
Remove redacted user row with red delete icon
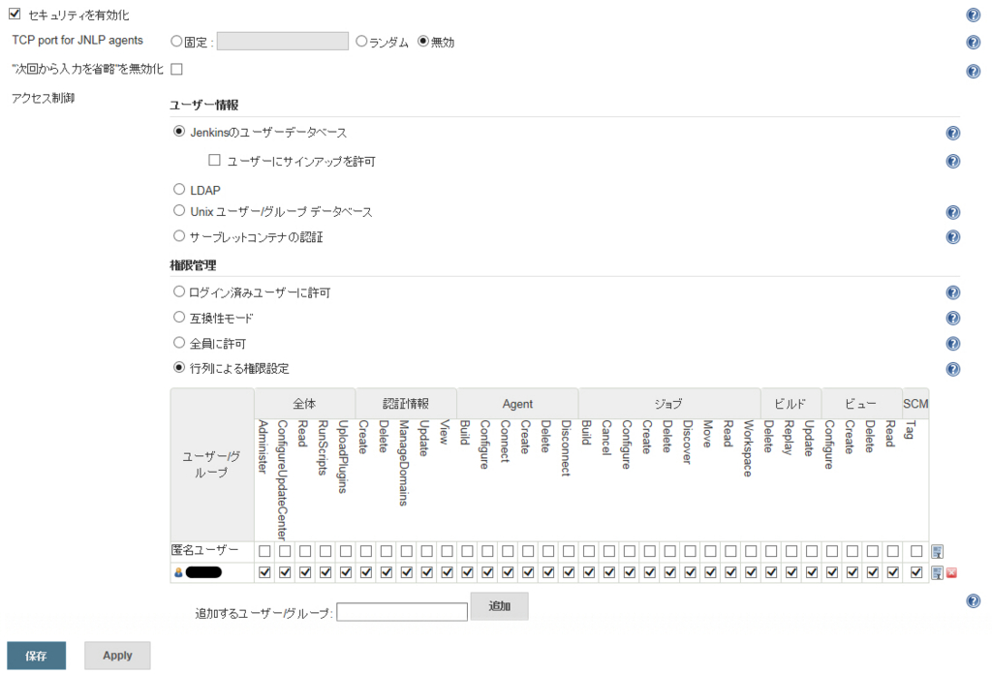(951, 572)
